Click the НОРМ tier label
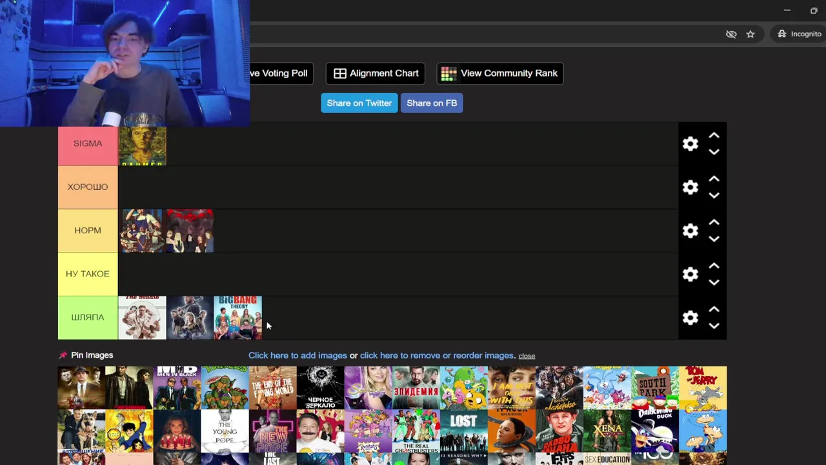Screen dimensions: 826x465 [x=88, y=231]
